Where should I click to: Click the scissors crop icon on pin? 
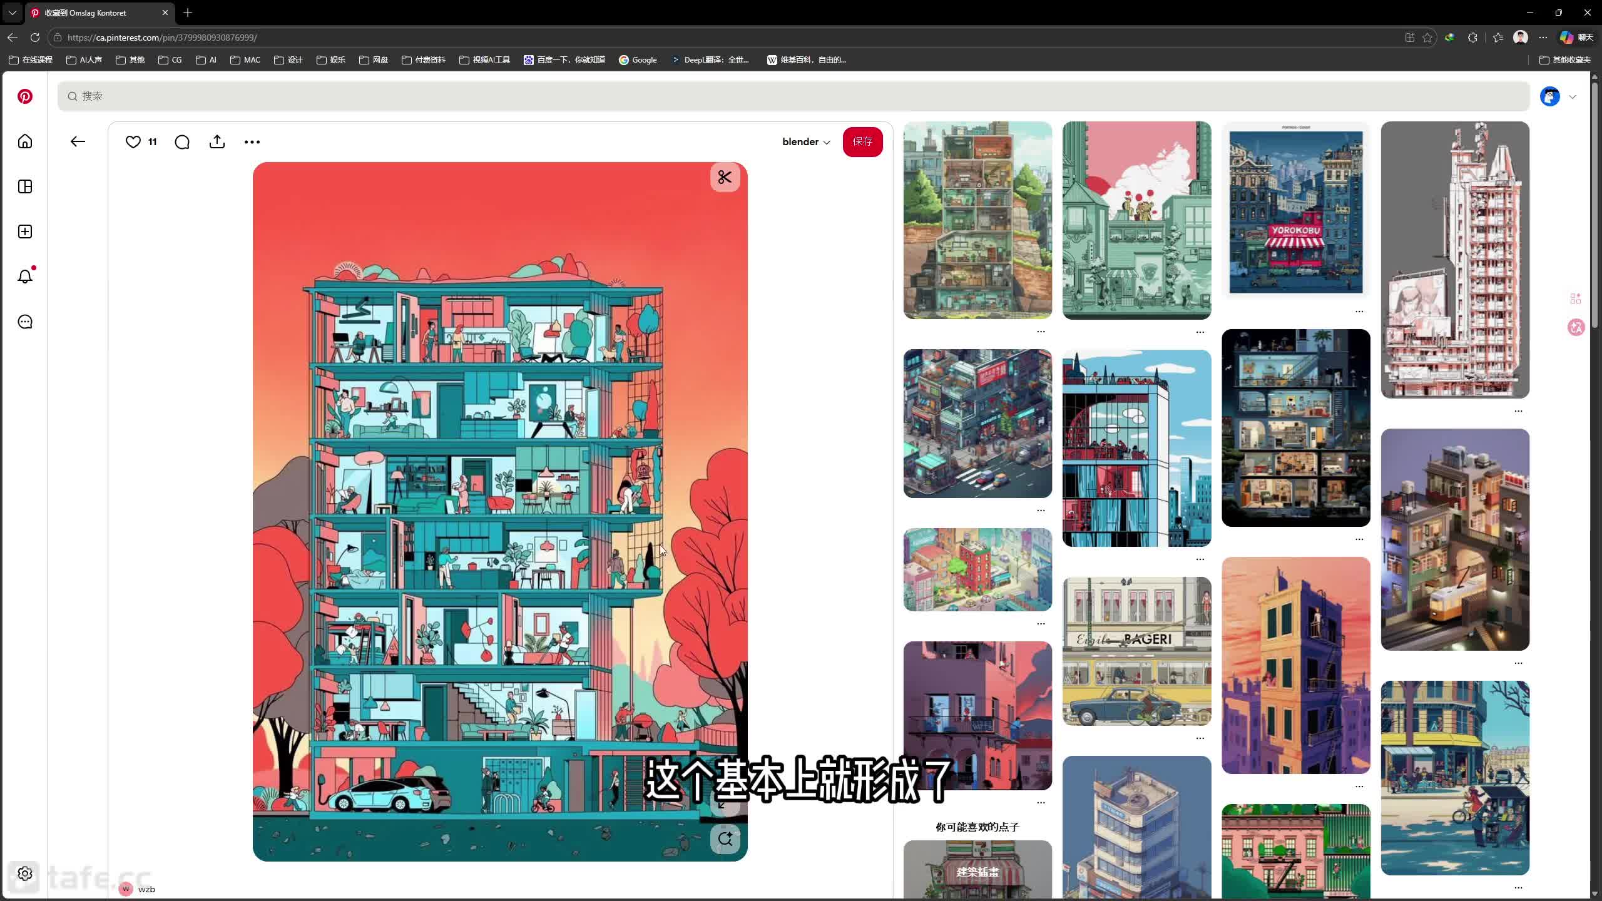click(725, 178)
